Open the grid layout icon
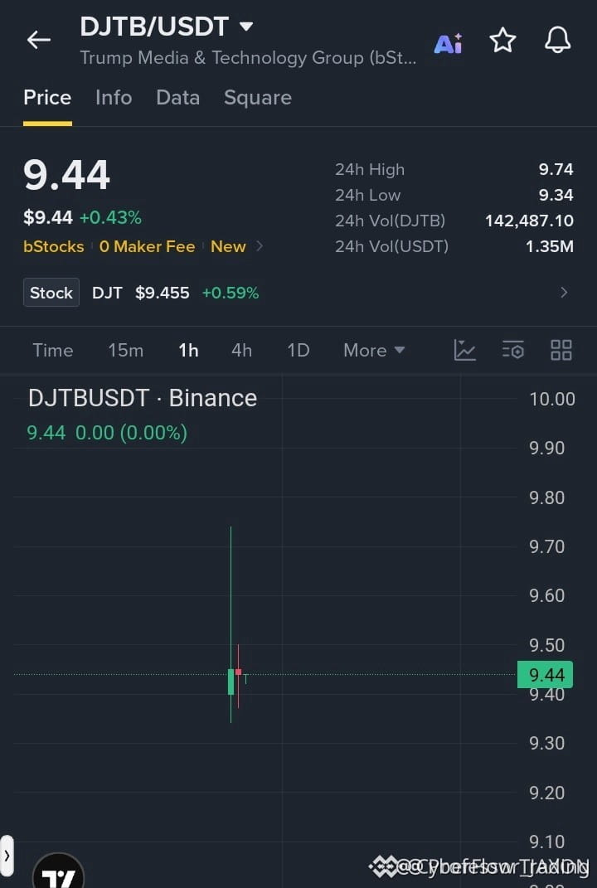The image size is (597, 888). pyautogui.click(x=561, y=350)
